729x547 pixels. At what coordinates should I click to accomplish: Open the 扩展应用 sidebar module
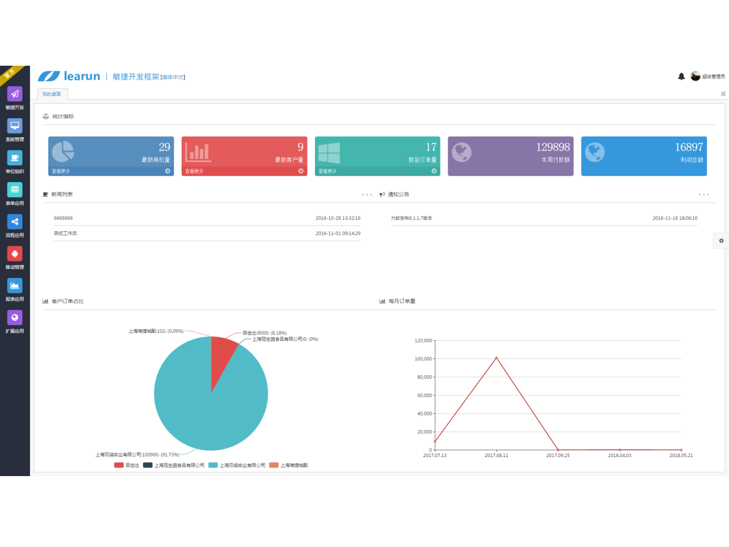[x=15, y=320]
